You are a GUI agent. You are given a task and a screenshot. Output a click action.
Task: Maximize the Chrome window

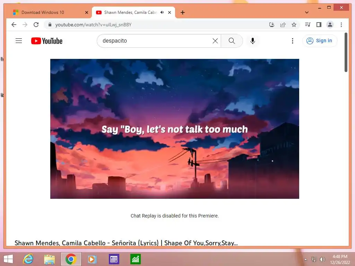click(x=329, y=8)
